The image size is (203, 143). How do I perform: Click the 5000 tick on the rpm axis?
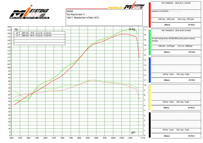coord(29,138)
